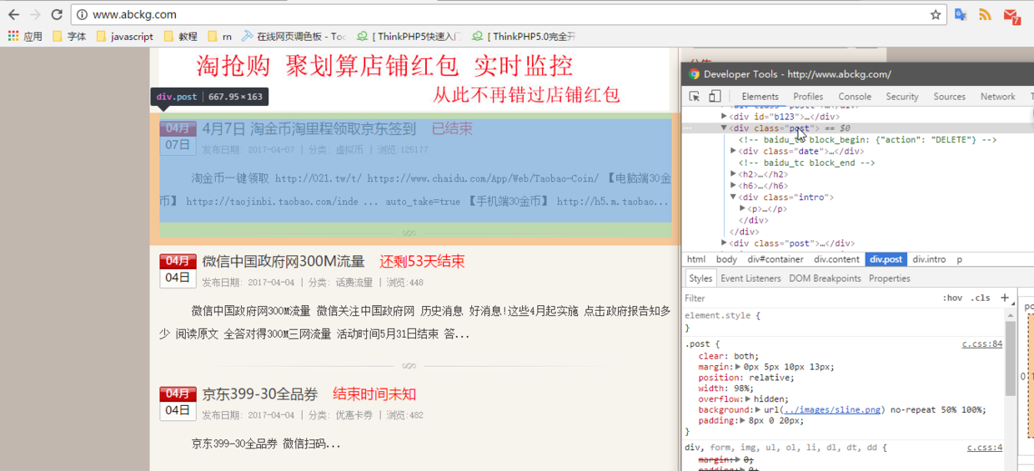Select the final div class="post" tree row
The width and height of the screenshot is (1034, 471).
pyautogui.click(x=857, y=243)
